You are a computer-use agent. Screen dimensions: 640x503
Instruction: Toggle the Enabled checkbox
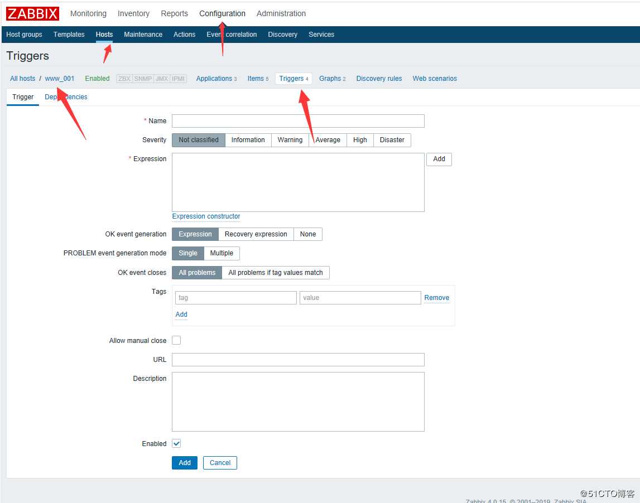(x=176, y=443)
